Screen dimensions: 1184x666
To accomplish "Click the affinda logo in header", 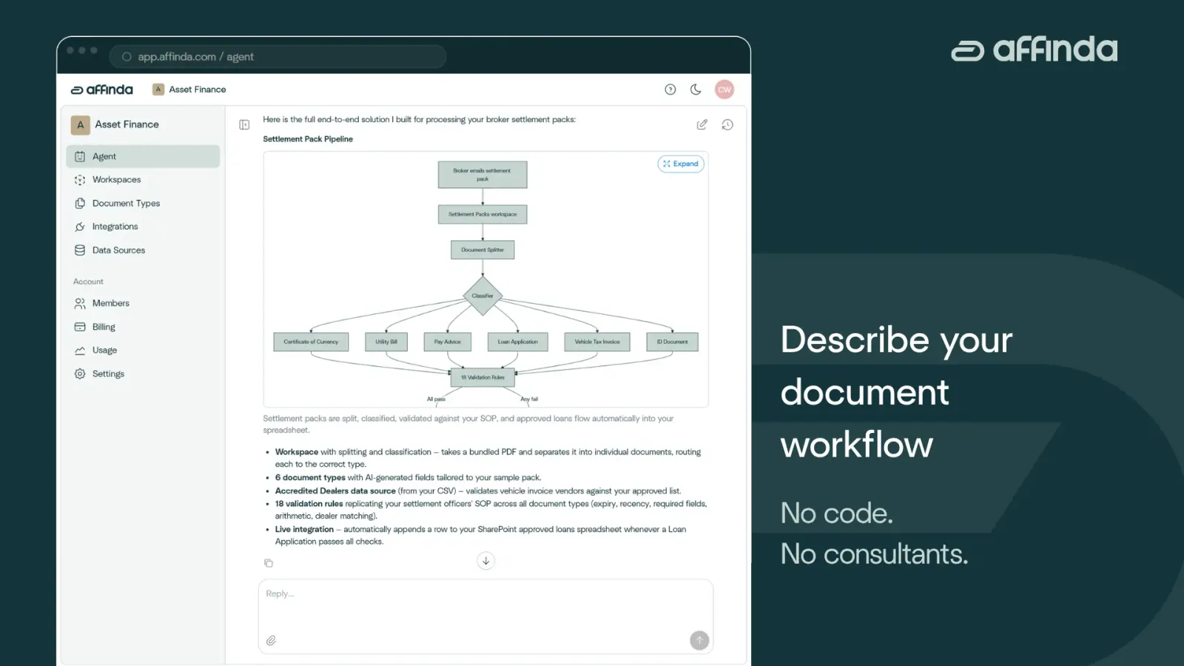I will [x=102, y=90].
